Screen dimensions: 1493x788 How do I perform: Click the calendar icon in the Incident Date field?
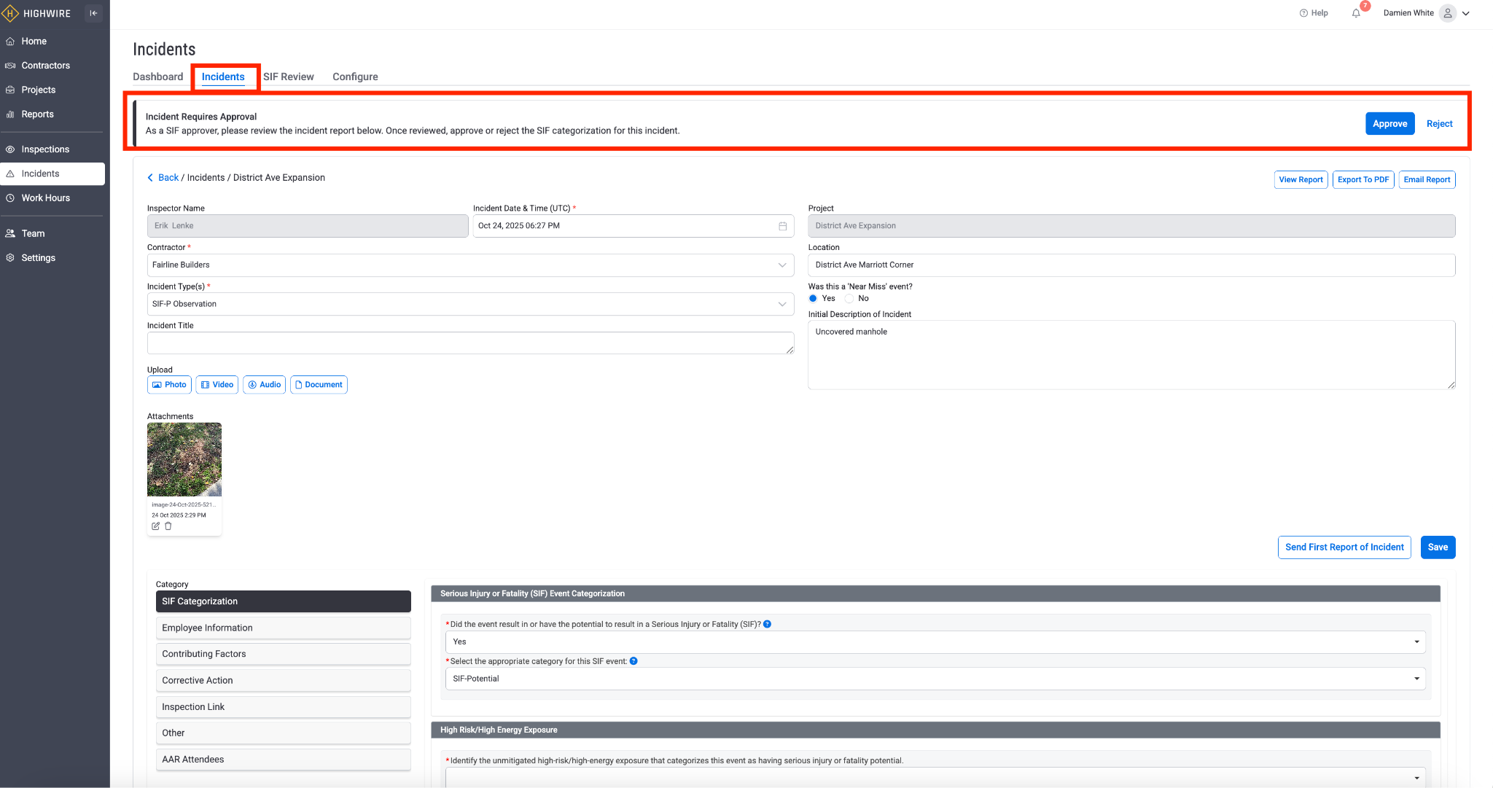pos(782,226)
